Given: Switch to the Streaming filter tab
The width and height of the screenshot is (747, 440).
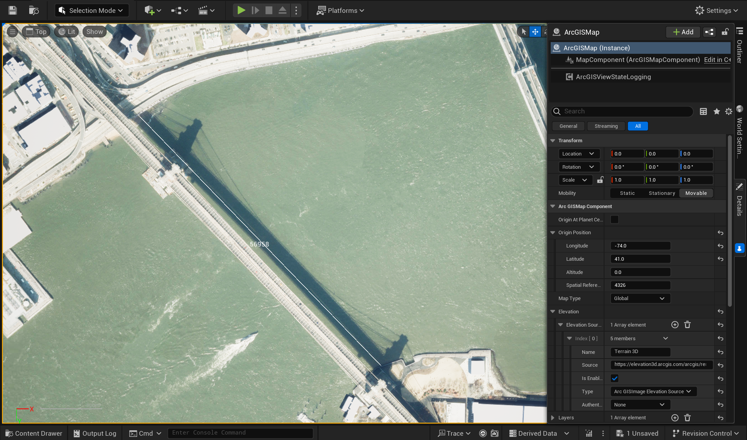Looking at the screenshot, I should click(606, 126).
